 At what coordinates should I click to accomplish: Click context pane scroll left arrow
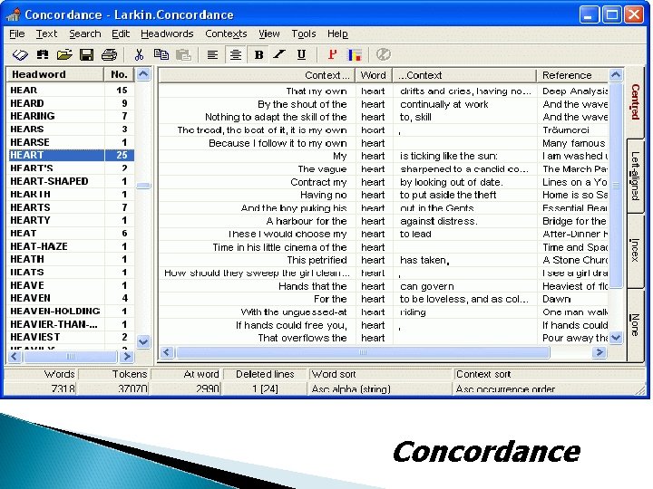(167, 352)
